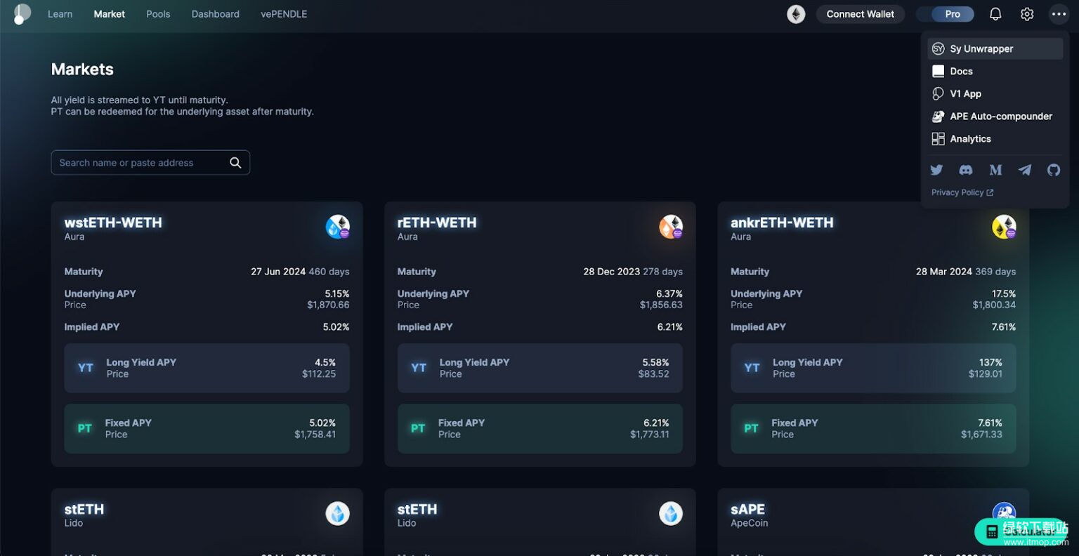This screenshot has width=1079, height=556.
Task: Open the Medium social link icon
Action: (x=995, y=170)
